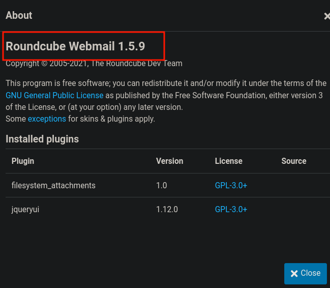Click the "This program is free software" paragraph
330x288 pixels.
click(166, 101)
